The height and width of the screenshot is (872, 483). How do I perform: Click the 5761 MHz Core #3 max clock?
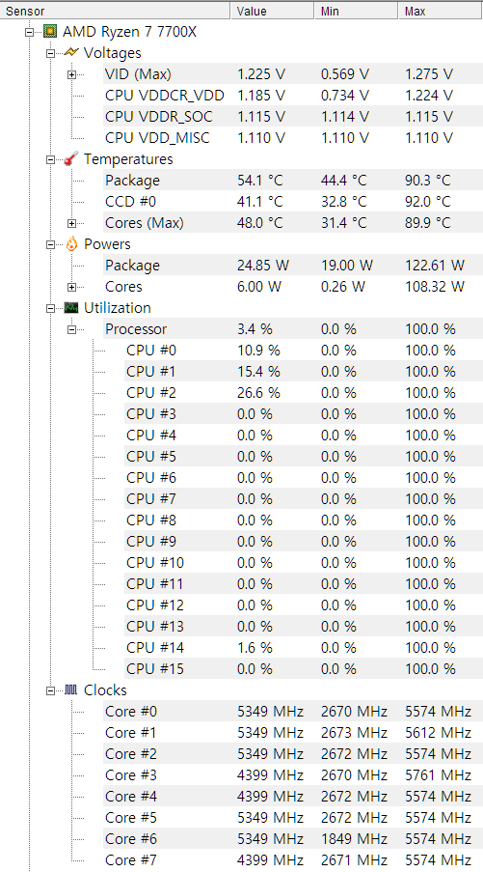click(438, 775)
